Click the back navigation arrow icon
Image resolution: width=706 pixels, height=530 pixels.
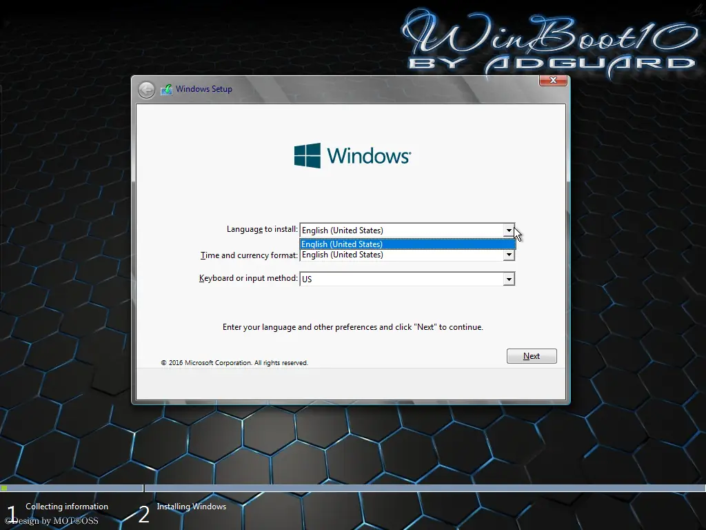click(x=146, y=89)
